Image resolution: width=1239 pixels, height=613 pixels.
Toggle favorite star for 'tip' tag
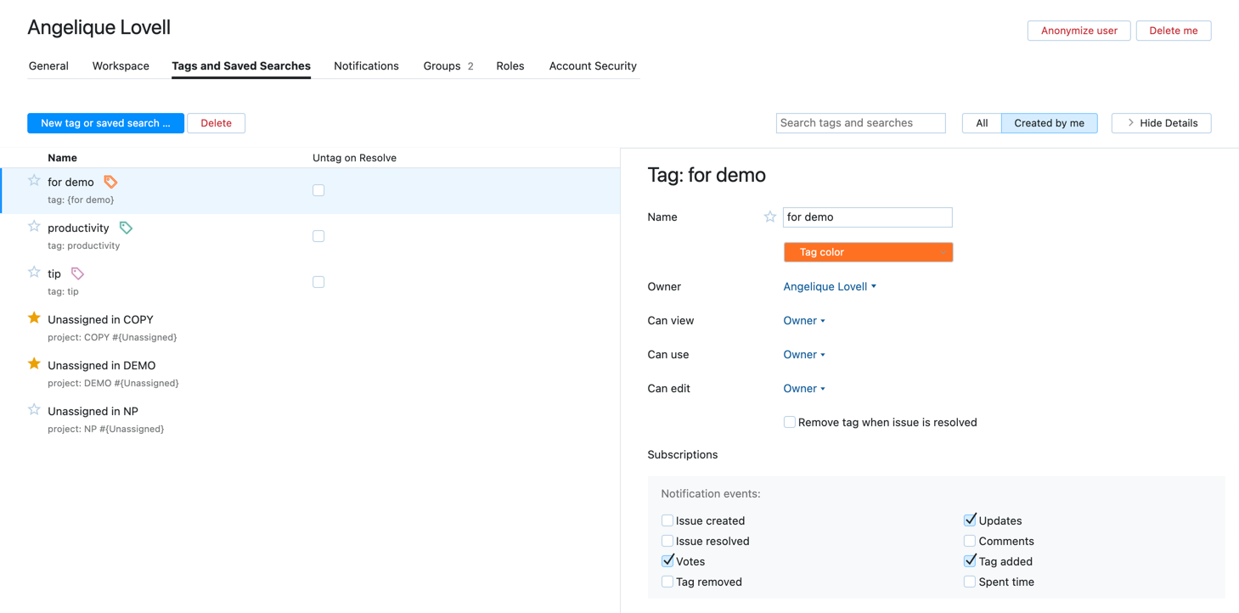coord(34,273)
